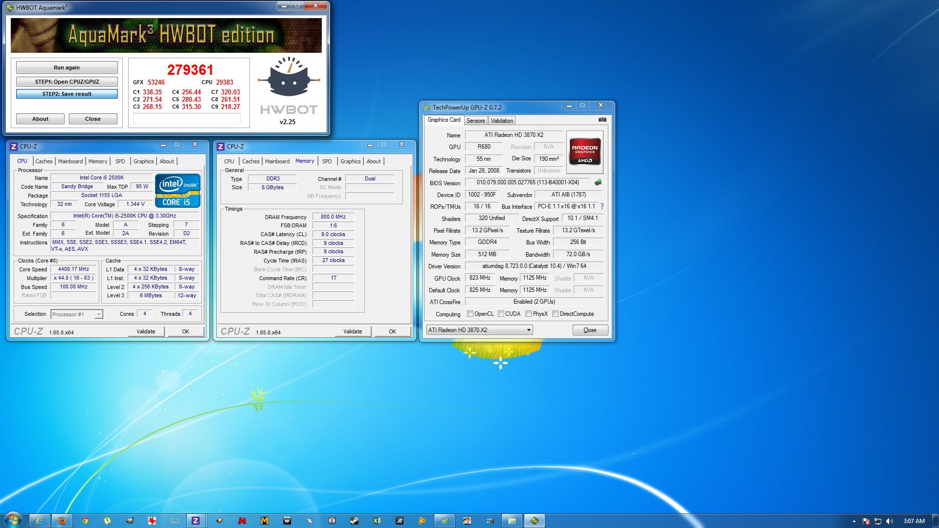Click OK in left CPU-Z window
939x528 pixels.
pos(186,331)
